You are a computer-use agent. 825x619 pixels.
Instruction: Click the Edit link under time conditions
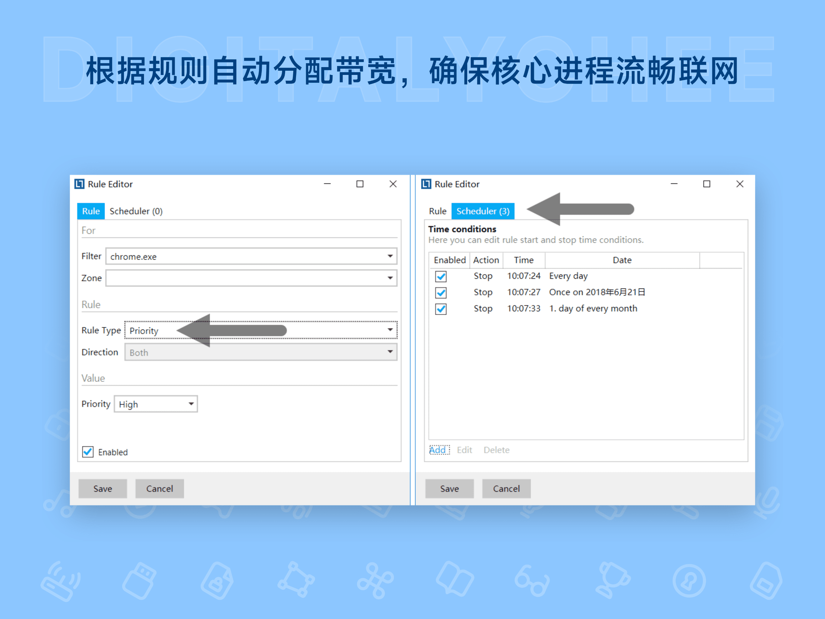pyautogui.click(x=464, y=450)
